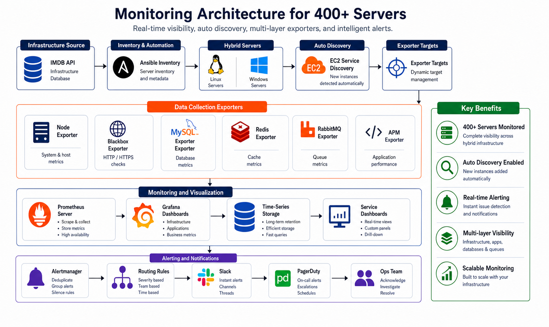The height and width of the screenshot is (327, 549).
Task: Click the Auto Discovery magnifier icon
Action: click(x=447, y=168)
